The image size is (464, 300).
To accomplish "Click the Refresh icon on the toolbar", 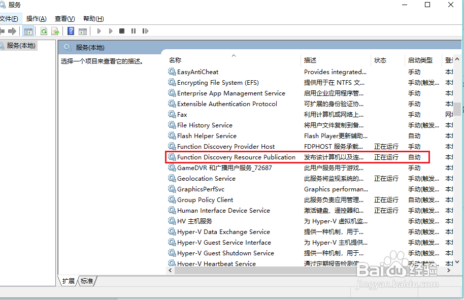I will (44, 30).
